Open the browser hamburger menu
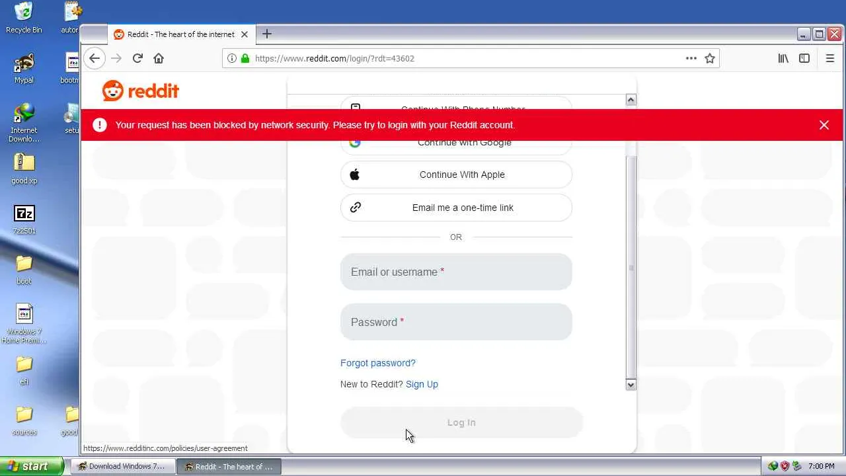846x476 pixels. [x=830, y=58]
